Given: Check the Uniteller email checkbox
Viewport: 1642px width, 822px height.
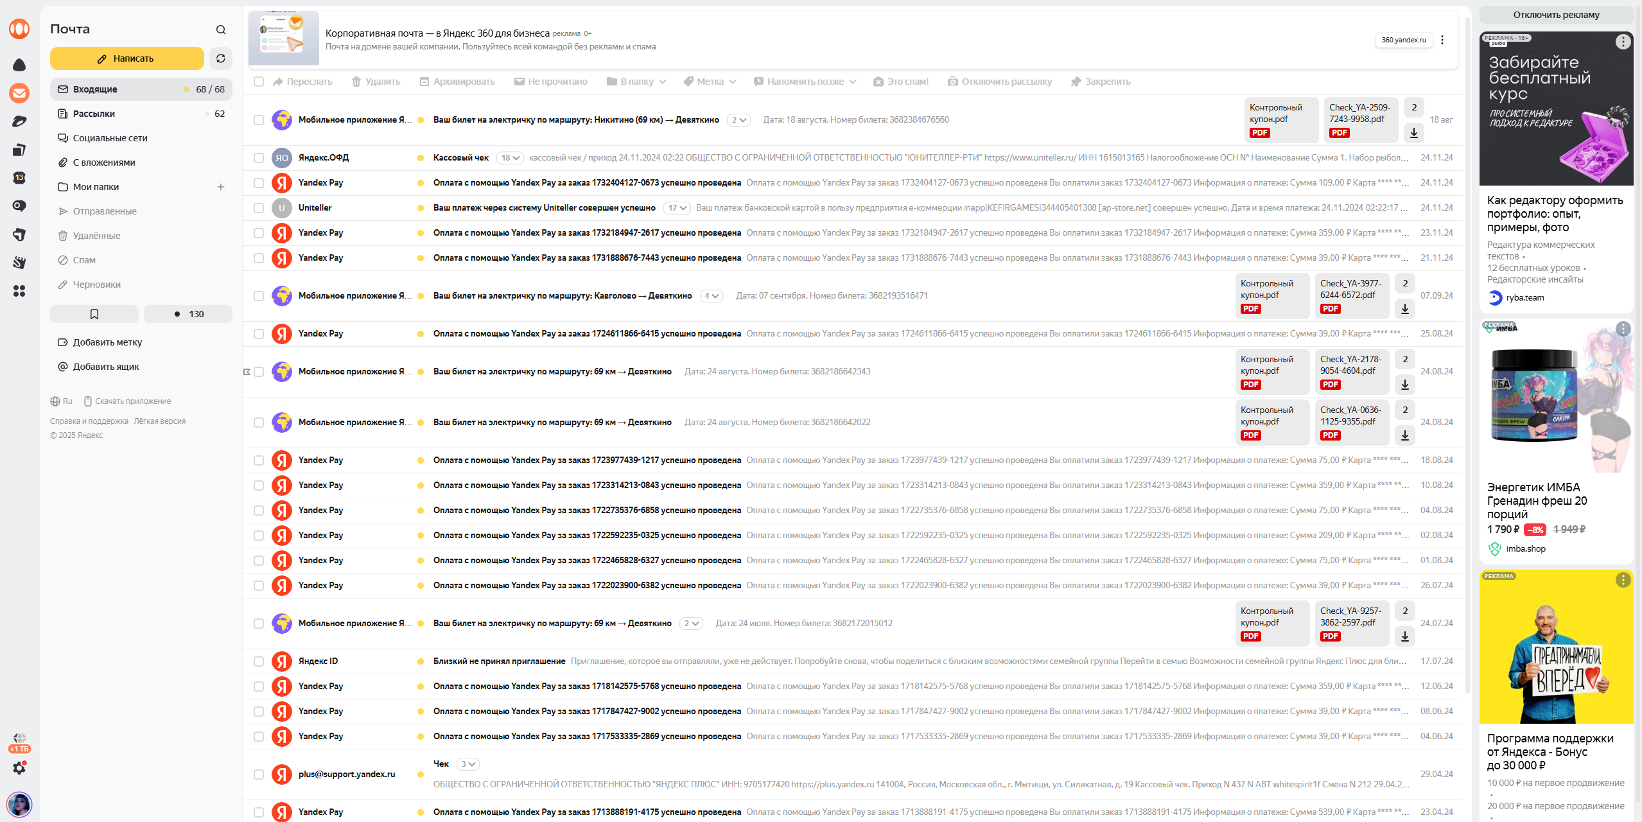Looking at the screenshot, I should (259, 208).
